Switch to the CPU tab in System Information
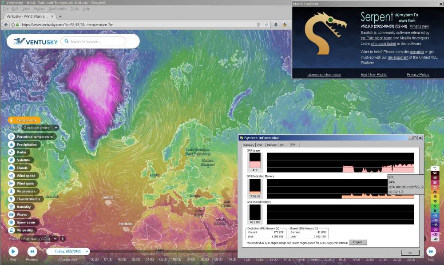Viewport: 444px width, 265px height. 259,145
